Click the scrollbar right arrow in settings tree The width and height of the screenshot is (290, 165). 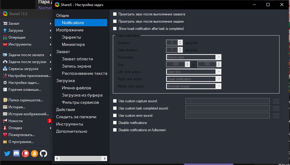click(105, 159)
